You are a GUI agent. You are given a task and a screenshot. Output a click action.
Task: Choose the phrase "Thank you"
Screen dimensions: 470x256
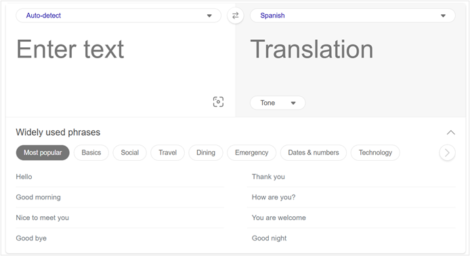pos(351,177)
